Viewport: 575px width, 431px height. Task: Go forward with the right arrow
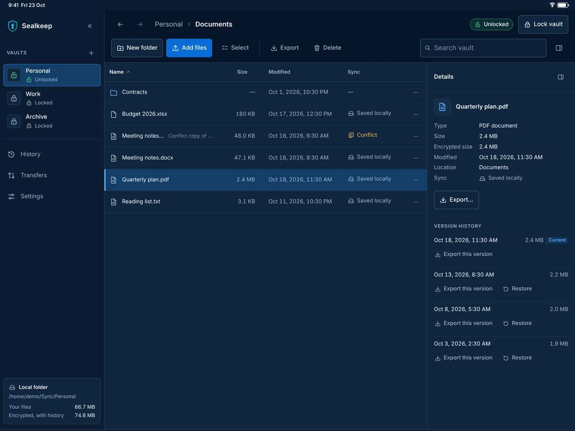140,24
